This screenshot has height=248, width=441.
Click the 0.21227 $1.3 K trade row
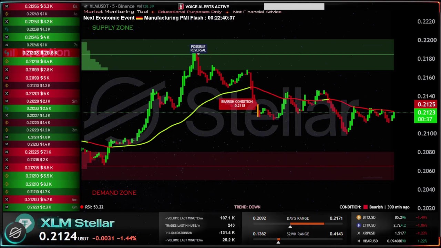point(41,115)
